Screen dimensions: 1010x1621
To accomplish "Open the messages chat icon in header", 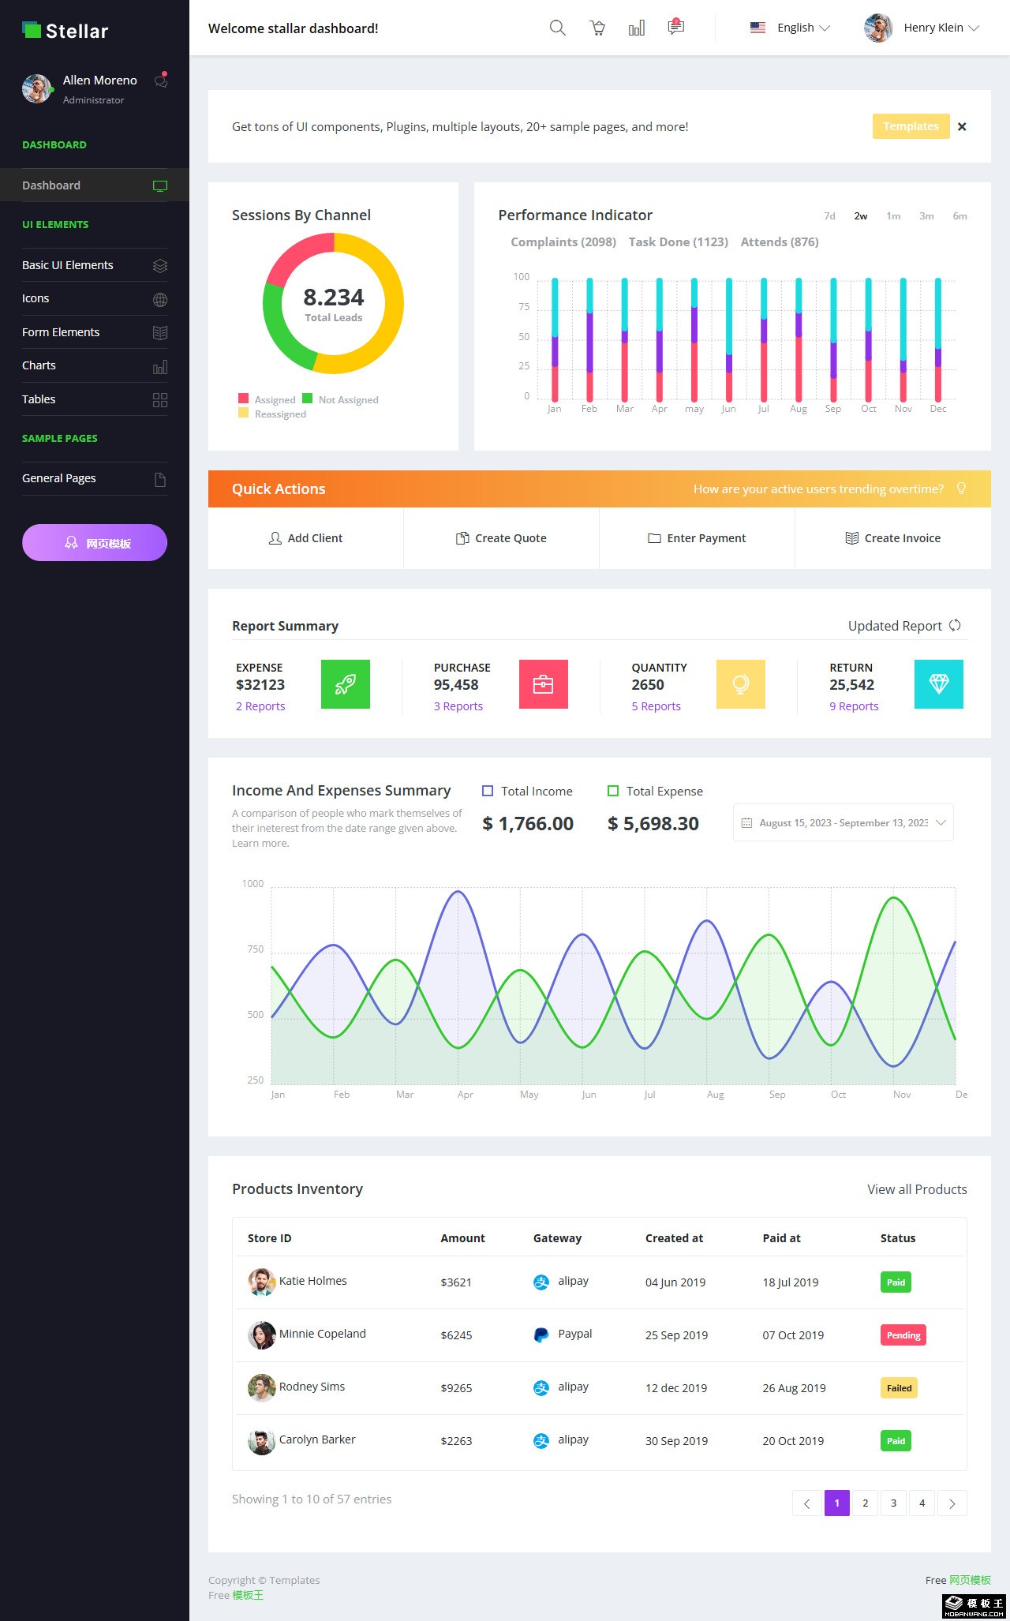I will coord(675,28).
